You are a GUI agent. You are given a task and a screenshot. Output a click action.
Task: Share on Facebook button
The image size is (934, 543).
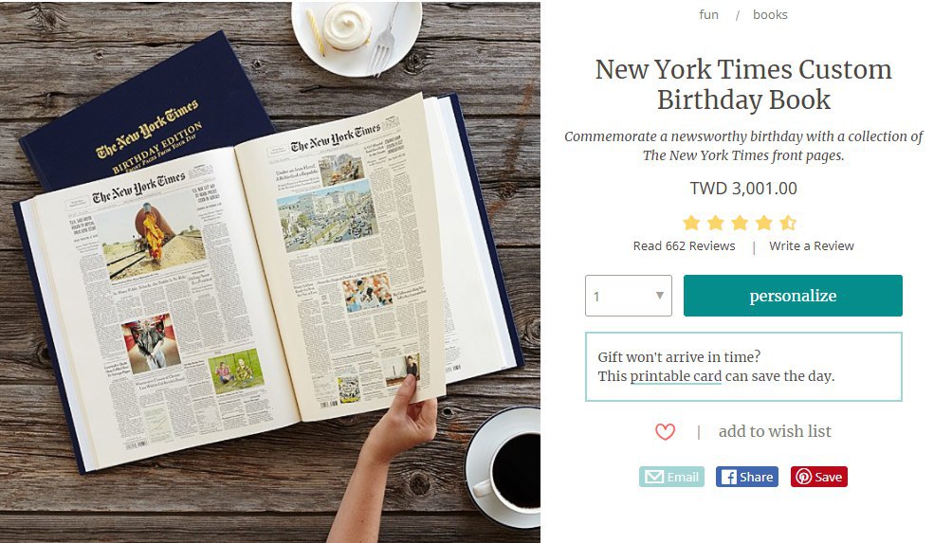[746, 477]
